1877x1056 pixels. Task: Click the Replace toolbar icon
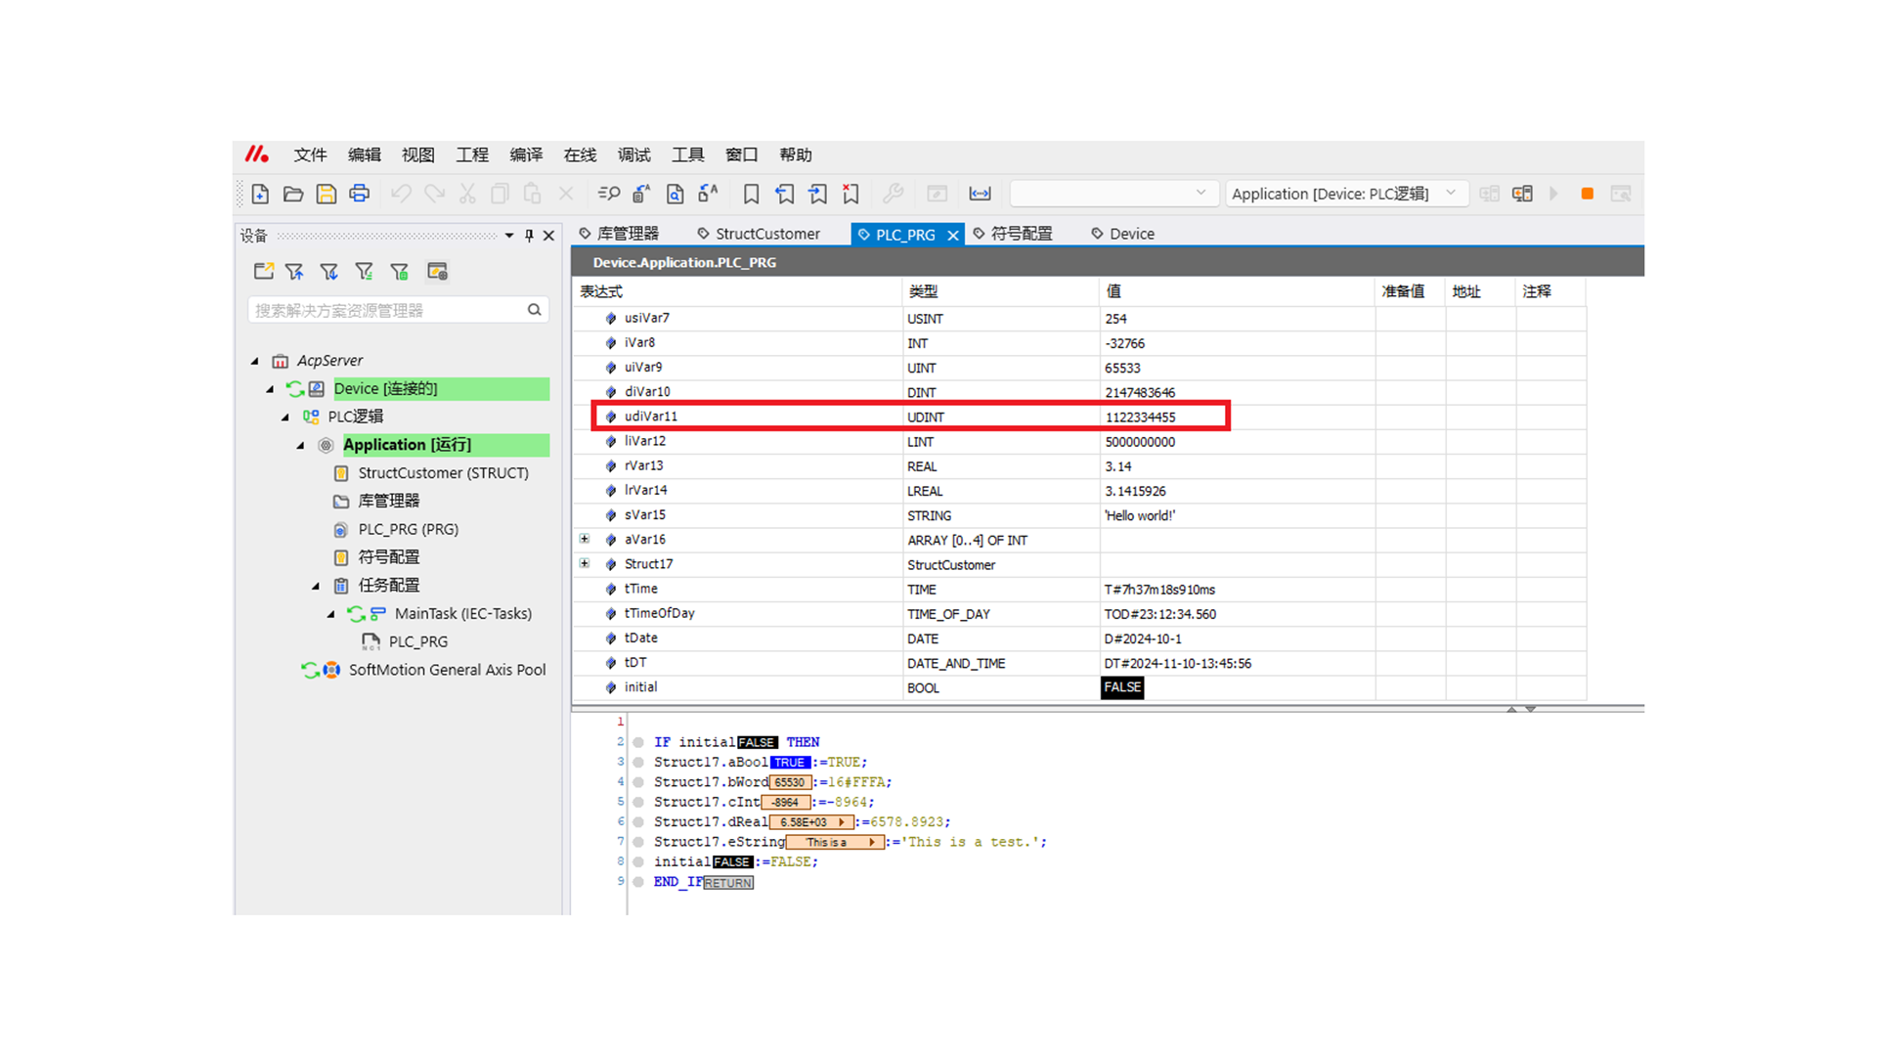click(641, 194)
